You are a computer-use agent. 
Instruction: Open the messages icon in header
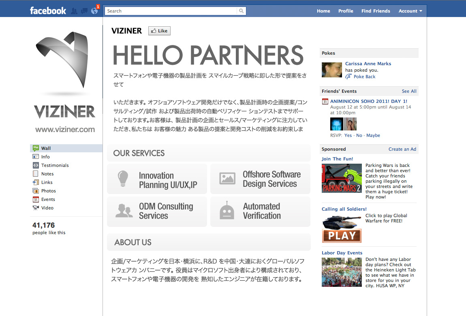point(84,11)
